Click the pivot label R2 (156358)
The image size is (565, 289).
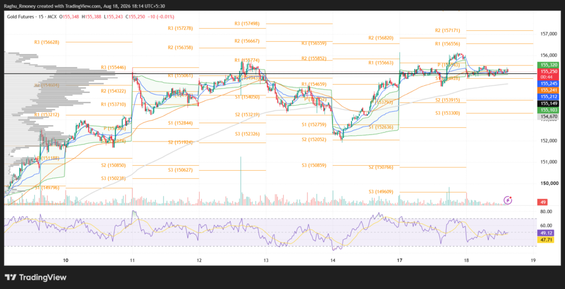point(180,47)
